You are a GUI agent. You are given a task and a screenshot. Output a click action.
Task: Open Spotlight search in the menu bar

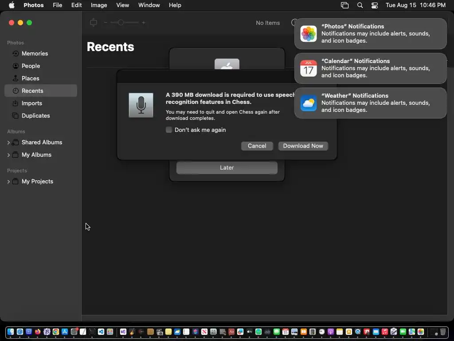(360, 5)
